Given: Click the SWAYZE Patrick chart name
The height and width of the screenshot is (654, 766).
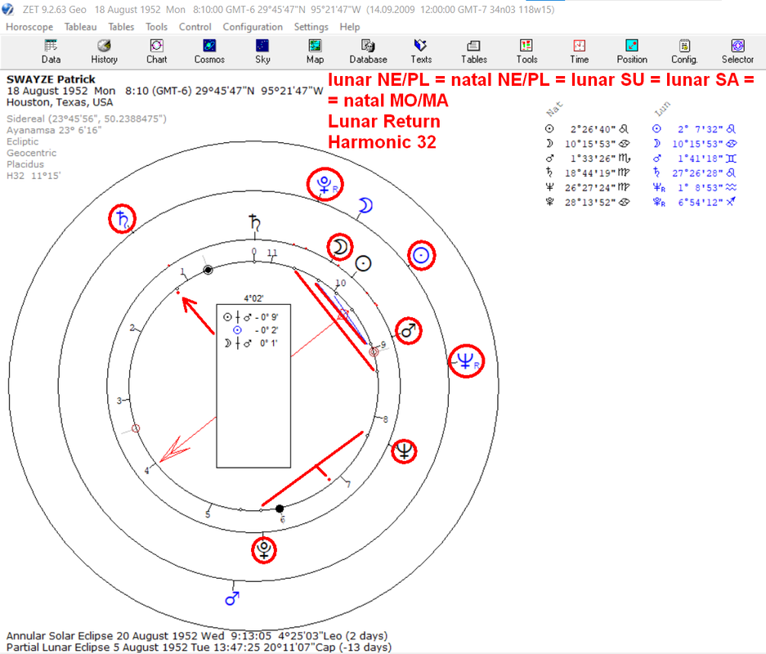Looking at the screenshot, I should 51,79.
